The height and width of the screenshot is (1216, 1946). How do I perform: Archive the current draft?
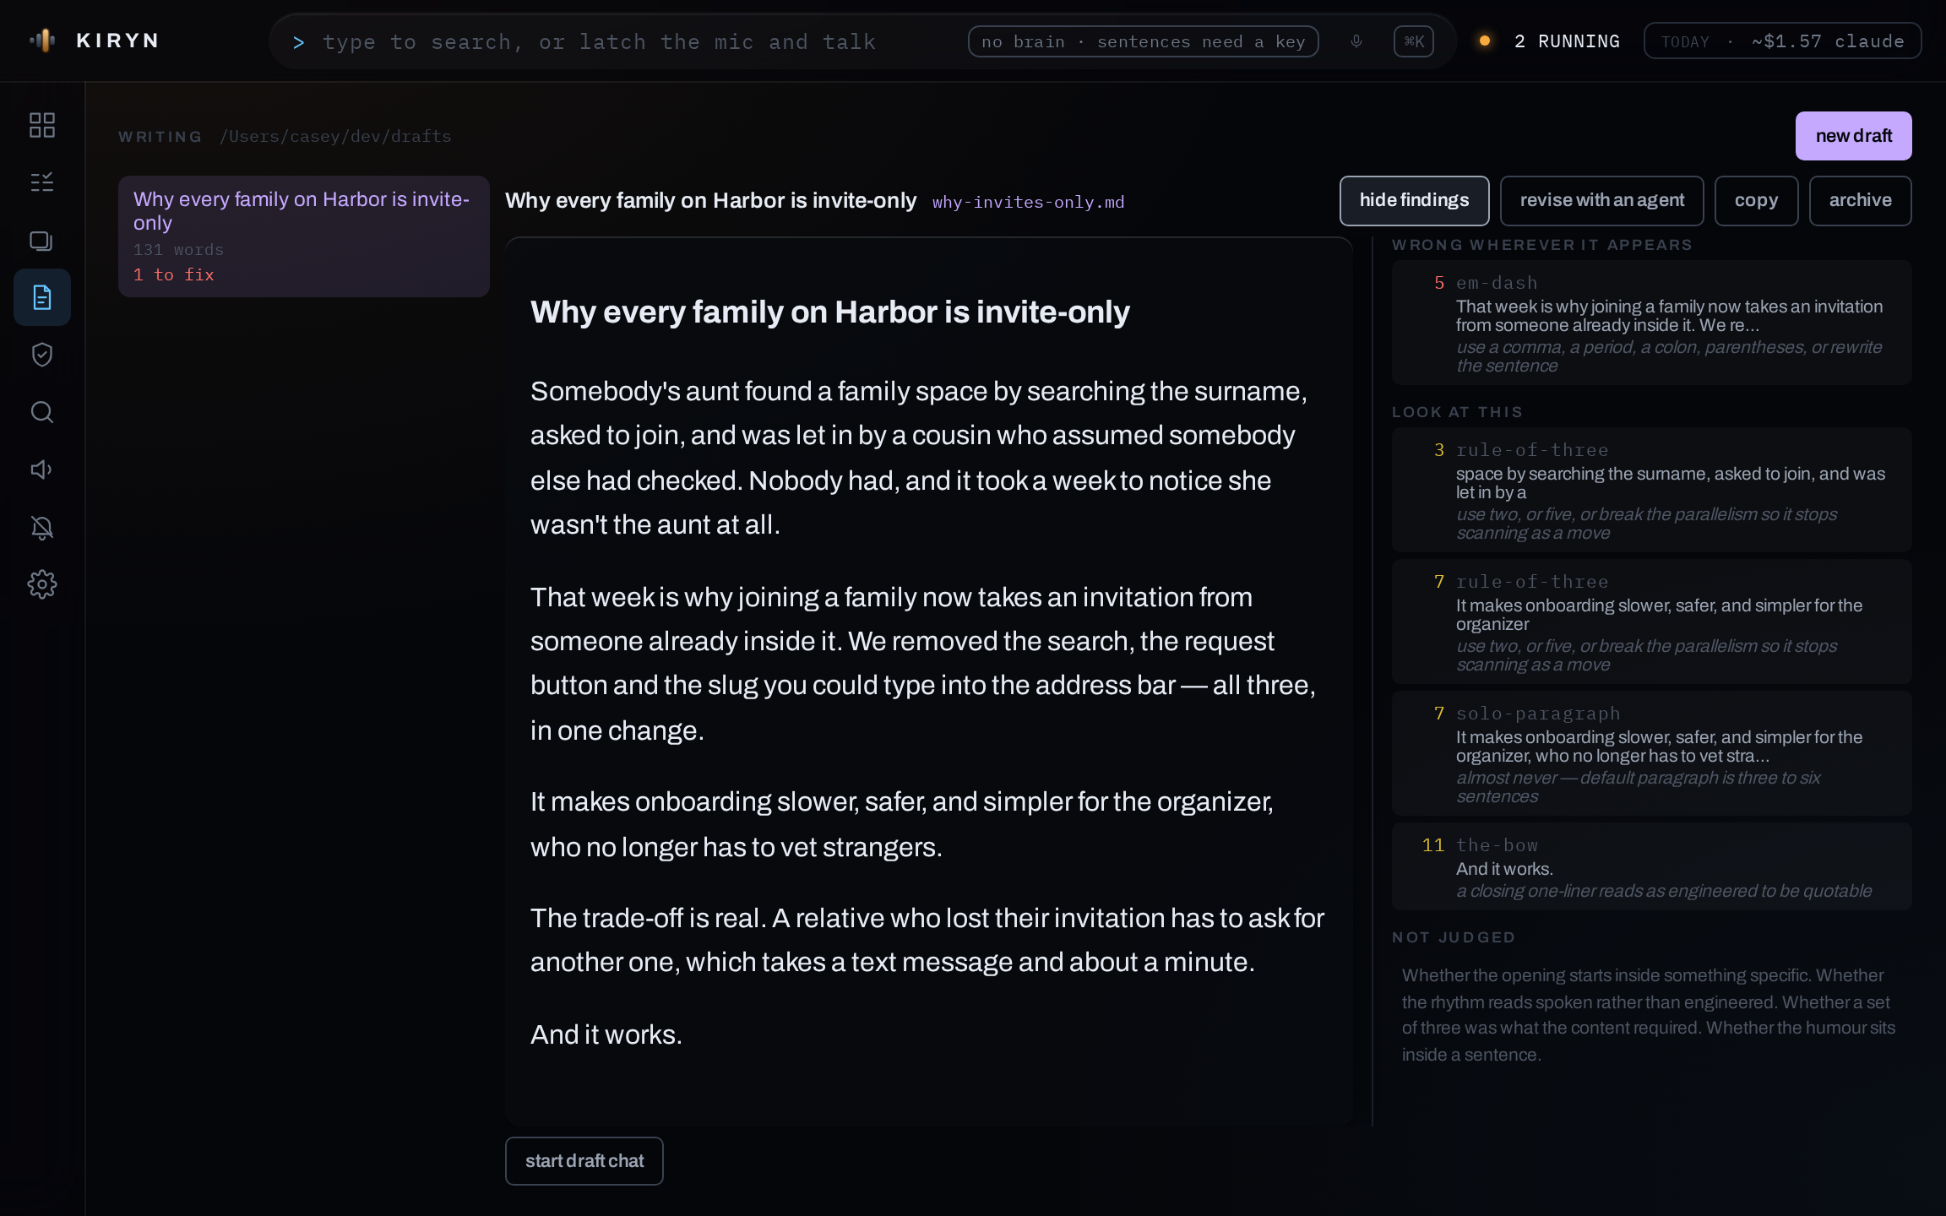coord(1861,201)
